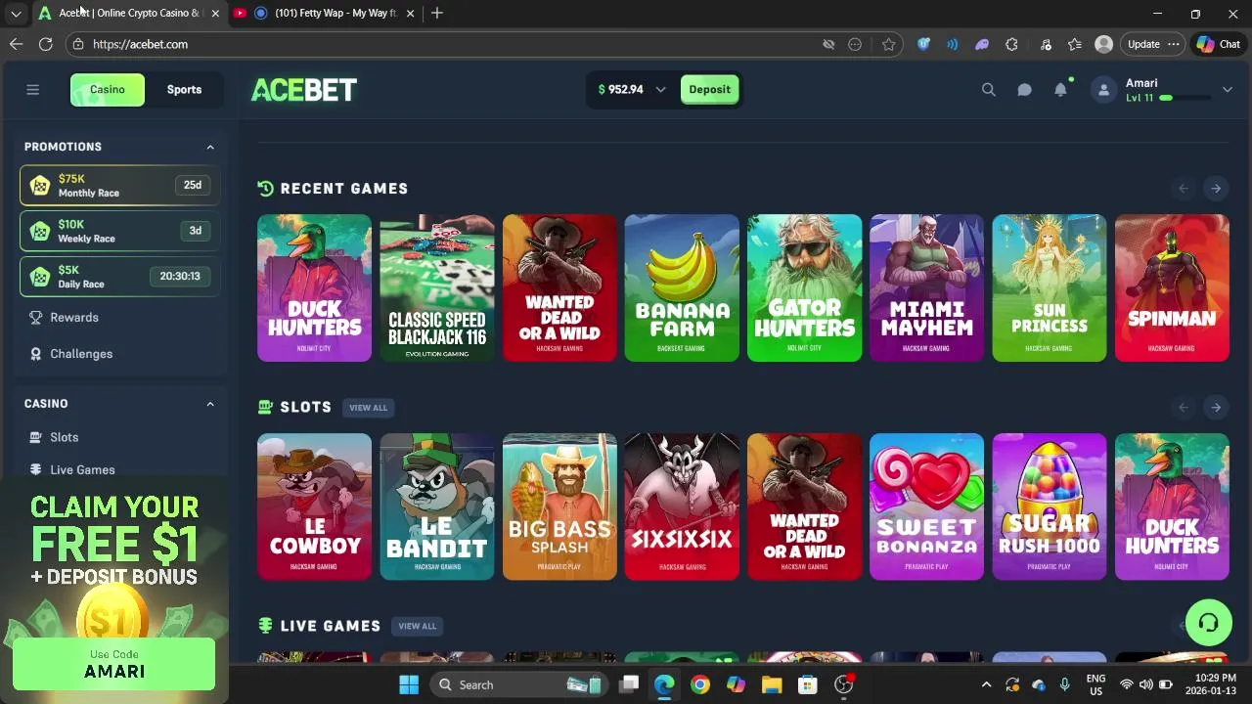Click Use Code AMARI banner button
The image size is (1252, 704).
(x=114, y=664)
